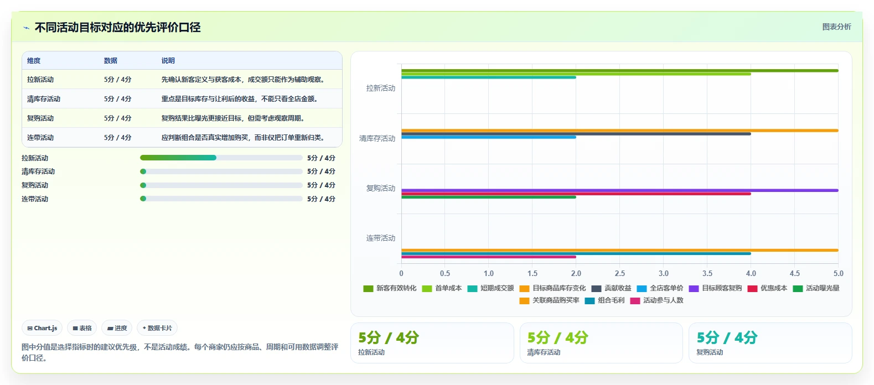Screen dimensions: 874x385
Task: Open the 拉新活动 score card below the chart
Action: [x=432, y=343]
